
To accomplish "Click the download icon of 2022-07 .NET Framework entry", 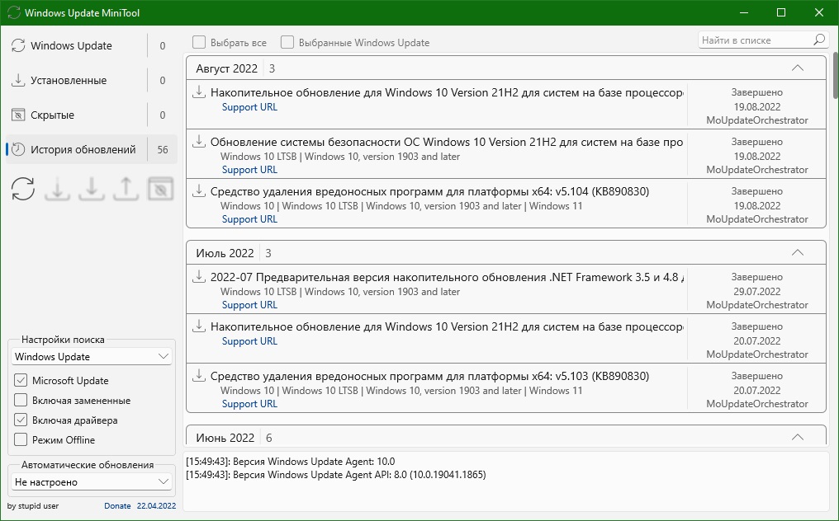I will [199, 277].
